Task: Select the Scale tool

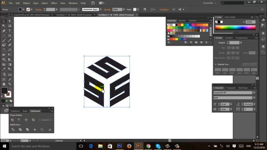Action: point(10,50)
